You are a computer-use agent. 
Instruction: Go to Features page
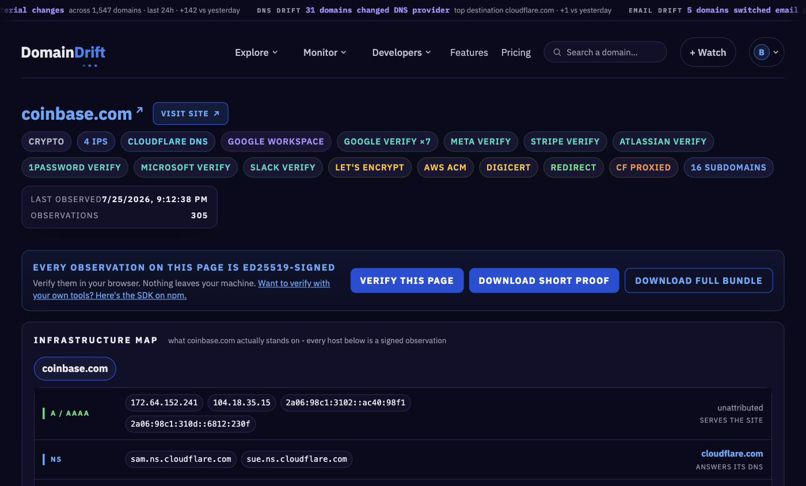(x=469, y=52)
